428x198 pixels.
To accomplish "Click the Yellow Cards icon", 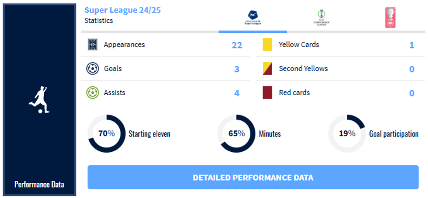I will coord(267,44).
